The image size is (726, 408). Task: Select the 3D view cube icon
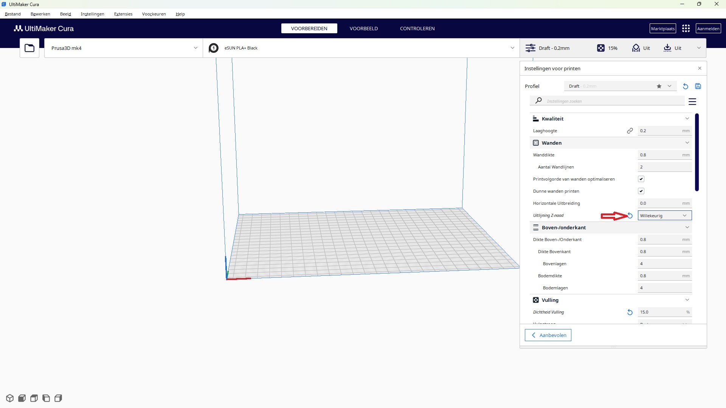click(10, 398)
